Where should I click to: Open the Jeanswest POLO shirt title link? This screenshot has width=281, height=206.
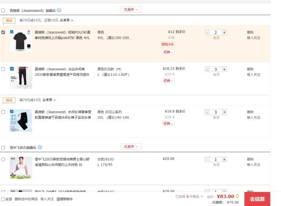click(x=62, y=35)
